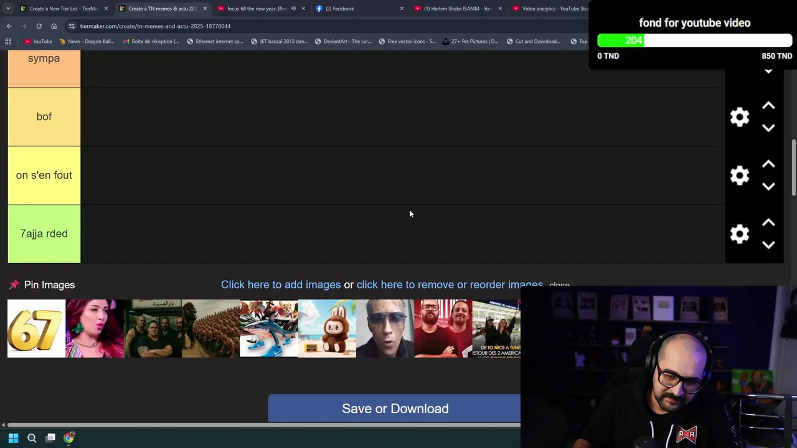The width and height of the screenshot is (797, 448).
Task: Open JET banzai 2013 bookmark
Action: 279,42
